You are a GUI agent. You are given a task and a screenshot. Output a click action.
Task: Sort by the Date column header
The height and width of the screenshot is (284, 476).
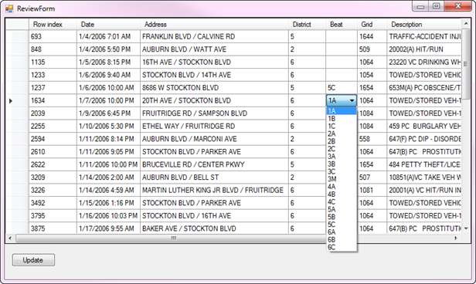pos(108,24)
